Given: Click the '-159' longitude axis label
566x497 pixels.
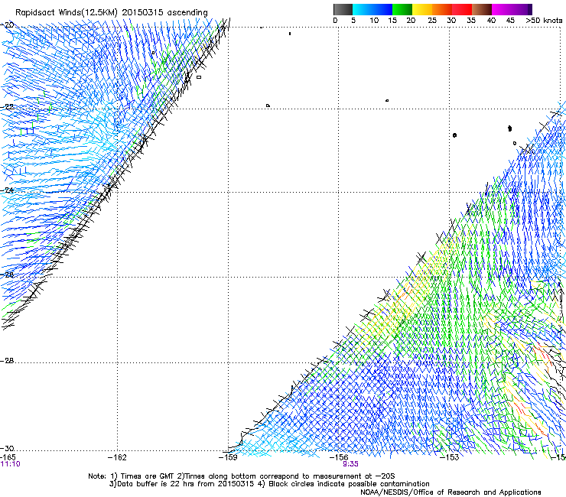Looking at the screenshot, I should pyautogui.click(x=228, y=457).
